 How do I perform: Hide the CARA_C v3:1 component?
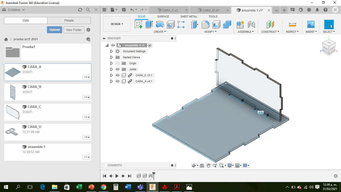pos(118,75)
